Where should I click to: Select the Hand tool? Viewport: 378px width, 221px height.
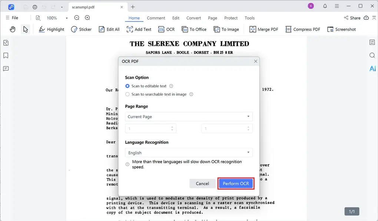tap(13, 29)
